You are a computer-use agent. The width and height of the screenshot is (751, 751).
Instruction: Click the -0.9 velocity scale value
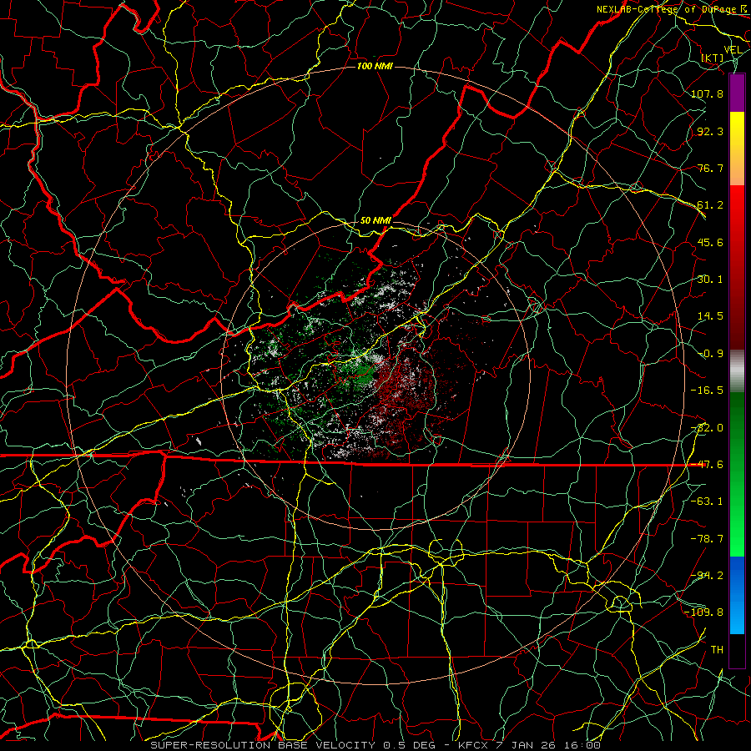pyautogui.click(x=710, y=354)
